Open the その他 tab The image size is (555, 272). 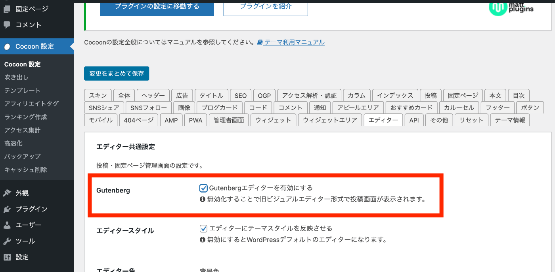439,120
